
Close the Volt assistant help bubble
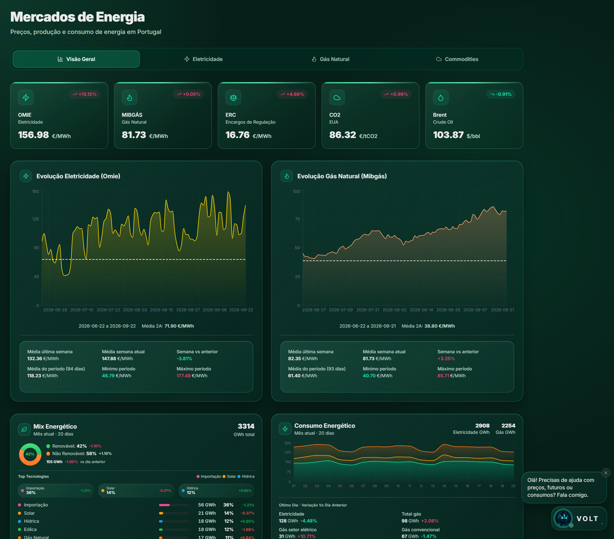[x=606, y=473]
